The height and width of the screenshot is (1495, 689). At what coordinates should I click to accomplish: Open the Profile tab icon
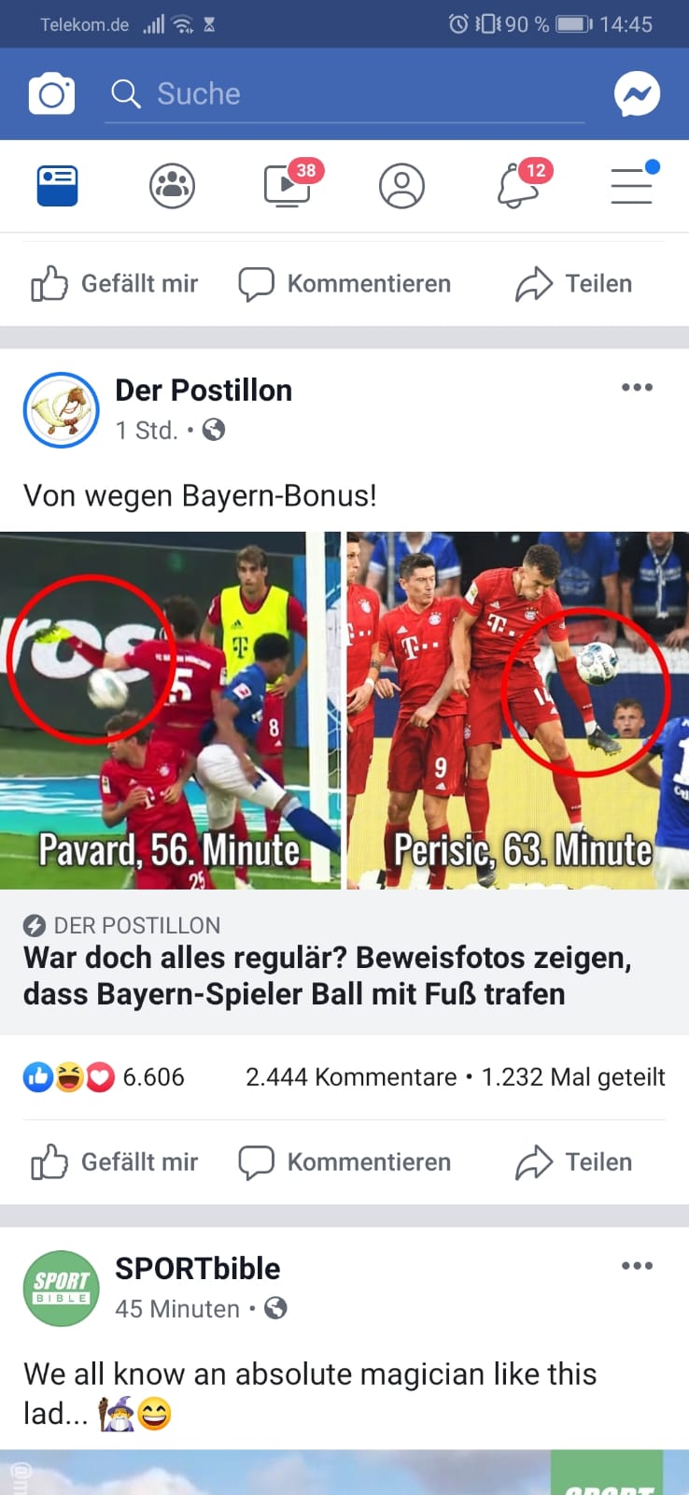pos(401,185)
